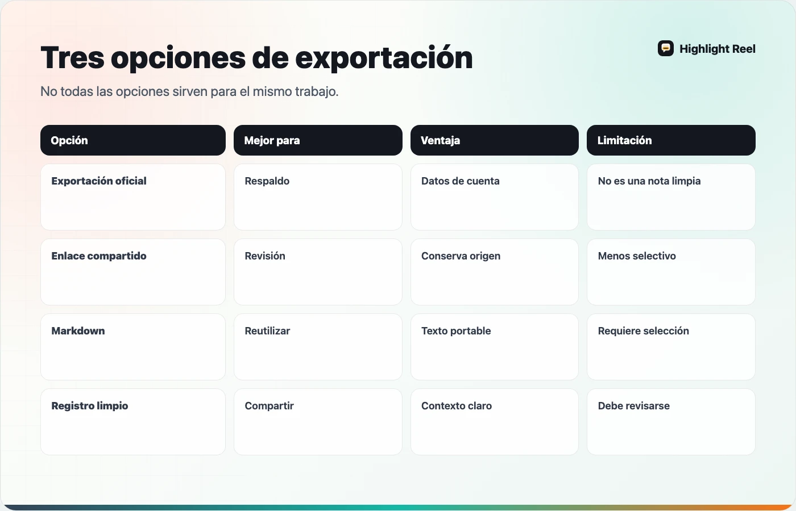Select the 'Datos de cuenta' cell
This screenshot has height=511, width=796.
click(495, 197)
